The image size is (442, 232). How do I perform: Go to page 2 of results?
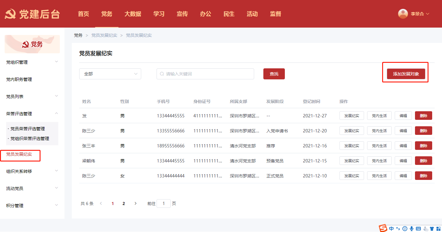click(124, 203)
